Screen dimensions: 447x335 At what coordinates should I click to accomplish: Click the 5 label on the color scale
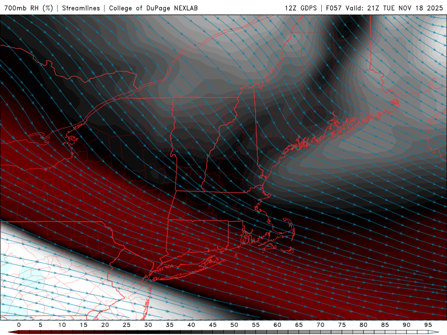coord(40,325)
